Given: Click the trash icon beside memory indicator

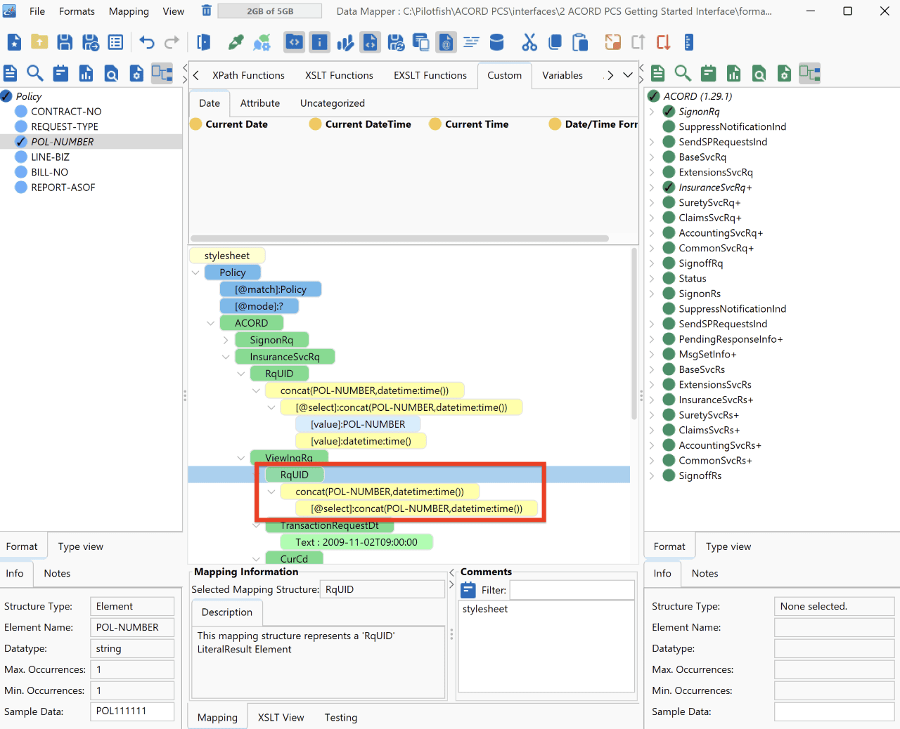Looking at the screenshot, I should click(207, 11).
